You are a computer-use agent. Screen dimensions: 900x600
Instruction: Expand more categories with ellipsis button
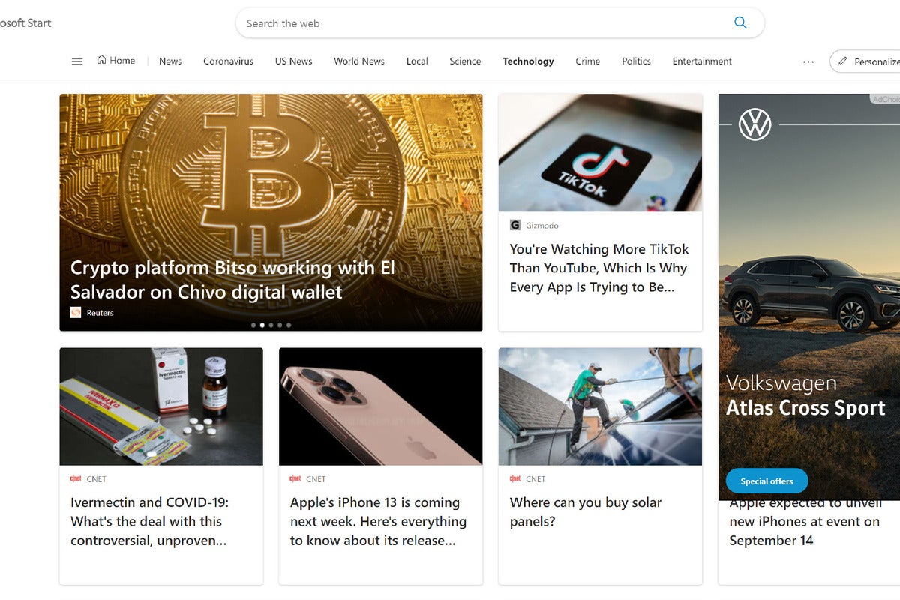[808, 61]
